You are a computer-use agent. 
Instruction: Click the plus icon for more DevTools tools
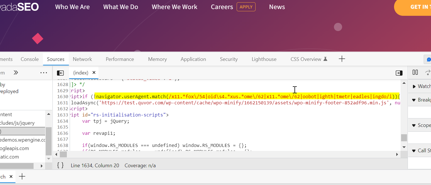(342, 59)
